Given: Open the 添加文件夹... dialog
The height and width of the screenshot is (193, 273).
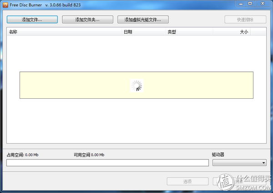Looking at the screenshot, I should point(87,20).
